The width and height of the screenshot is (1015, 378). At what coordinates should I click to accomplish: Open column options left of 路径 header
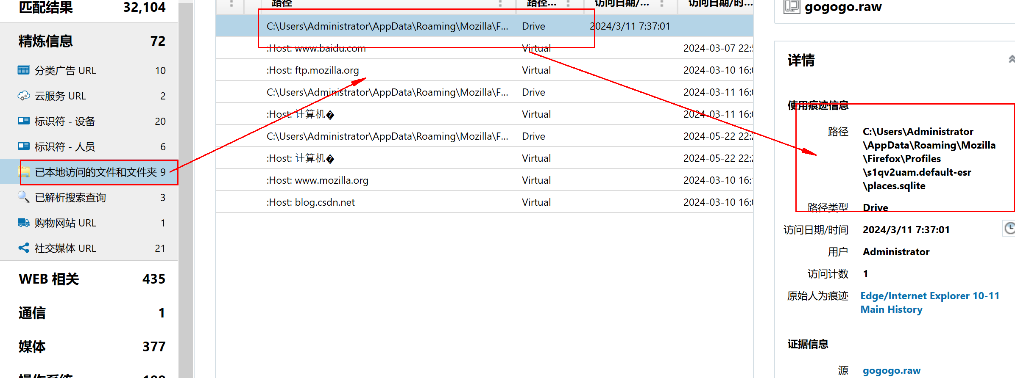231,3
